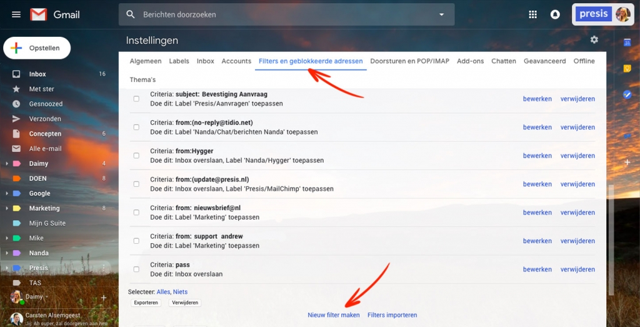The image size is (640, 327).
Task: Expand the Nanda label
Action: pos(6,253)
